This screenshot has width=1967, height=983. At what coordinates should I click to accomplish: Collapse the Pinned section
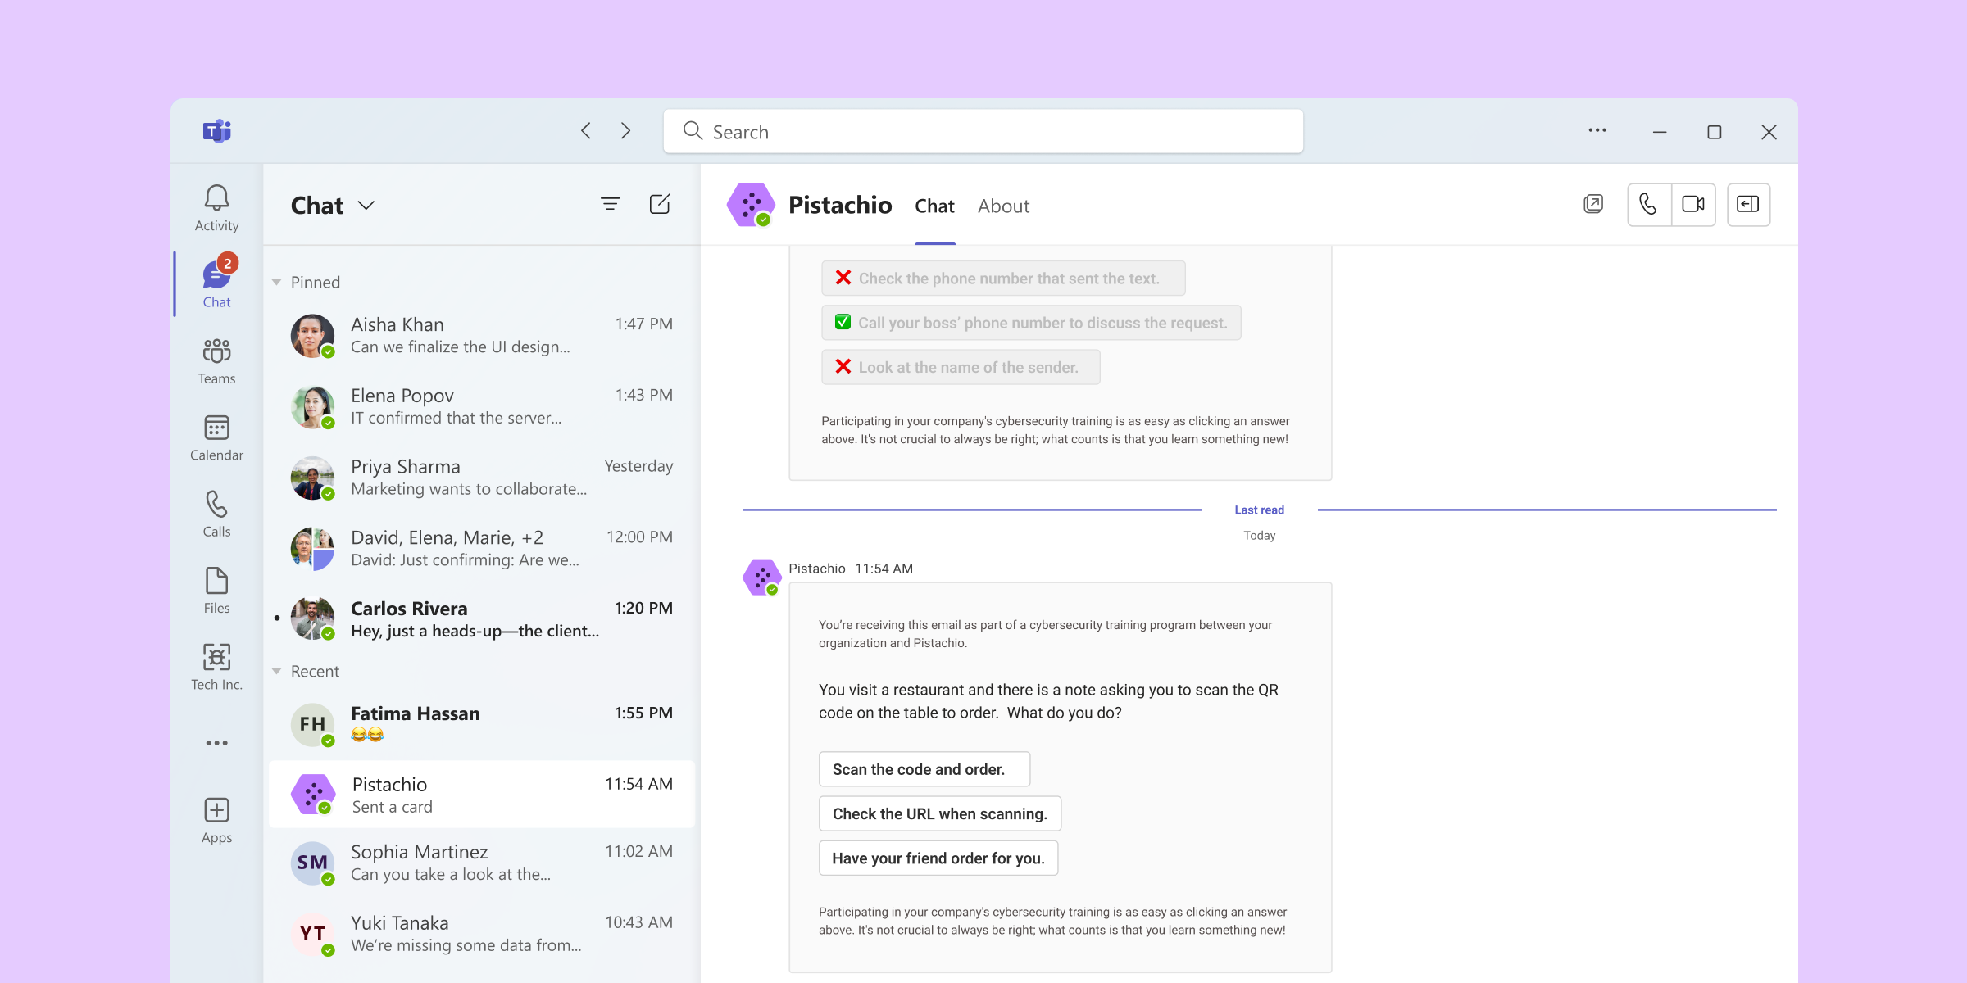277,283
